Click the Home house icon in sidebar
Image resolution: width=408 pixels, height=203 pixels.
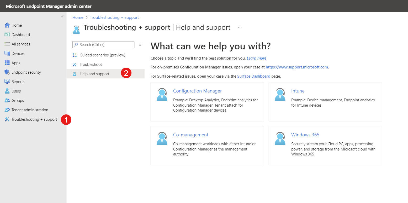[7, 25]
